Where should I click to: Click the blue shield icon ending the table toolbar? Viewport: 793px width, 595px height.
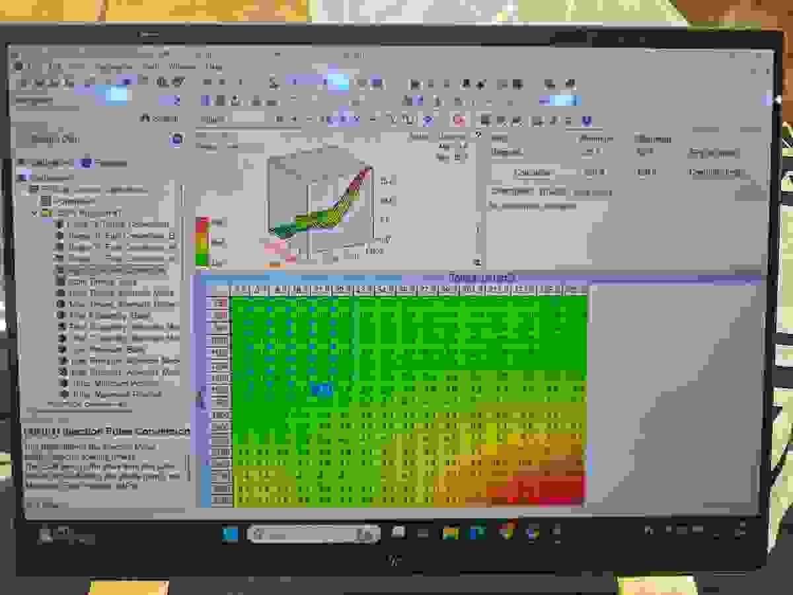(x=585, y=120)
